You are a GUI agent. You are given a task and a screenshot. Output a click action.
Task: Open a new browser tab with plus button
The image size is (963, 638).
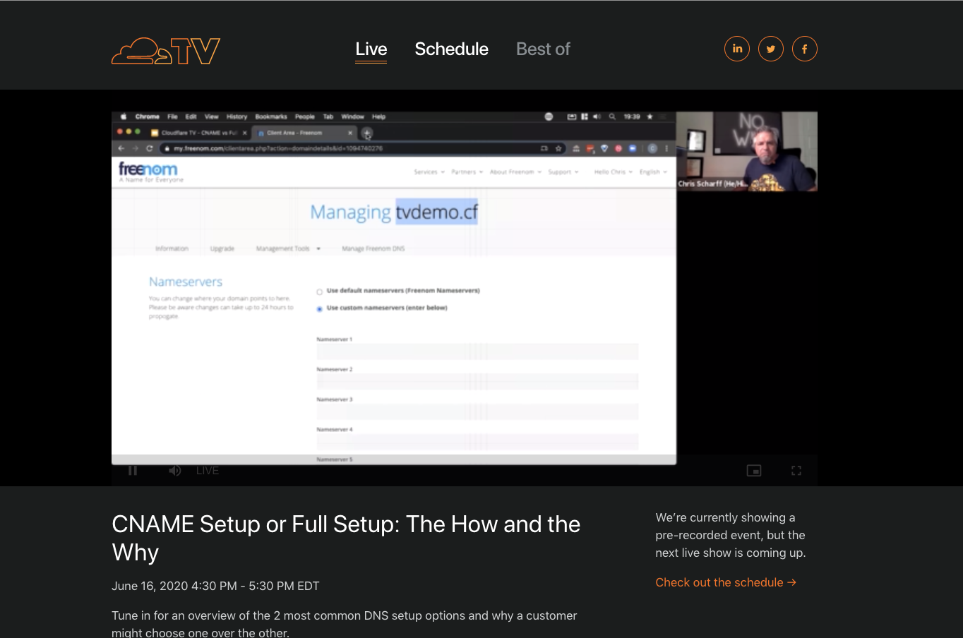366,133
